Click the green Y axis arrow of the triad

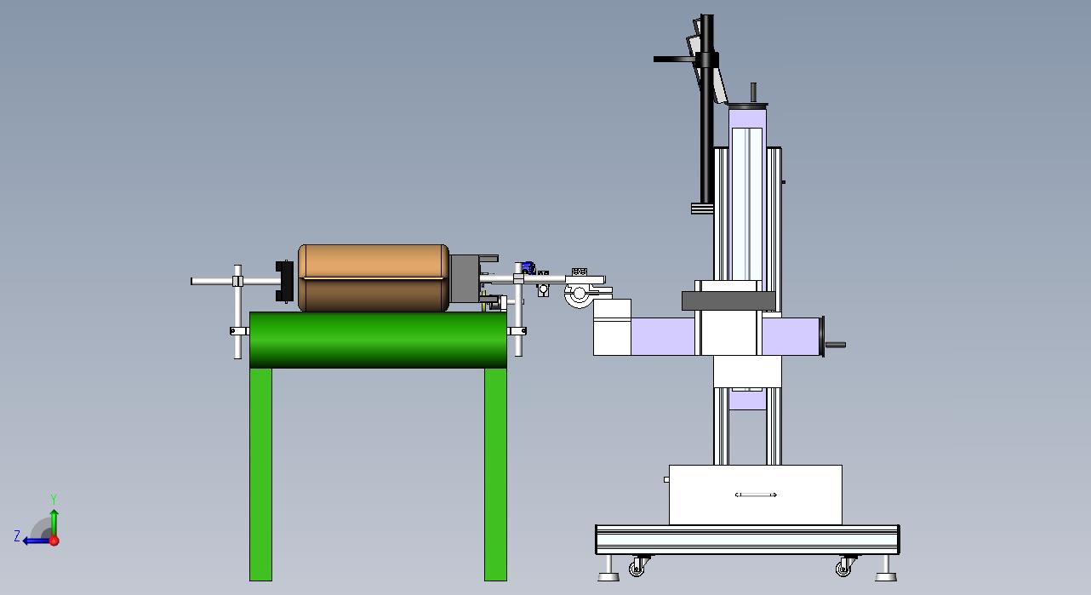54,521
